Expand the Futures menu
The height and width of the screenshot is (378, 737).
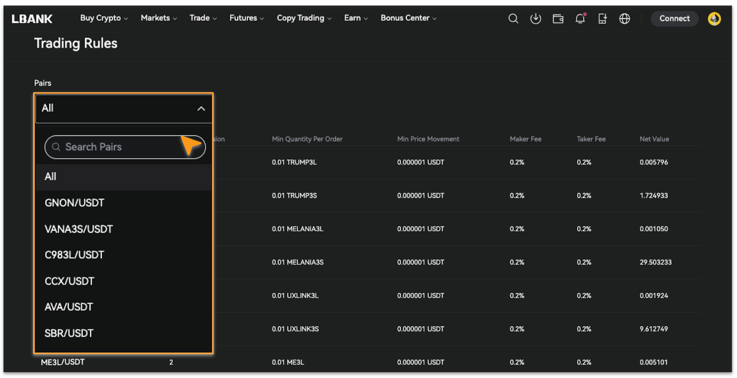point(247,18)
